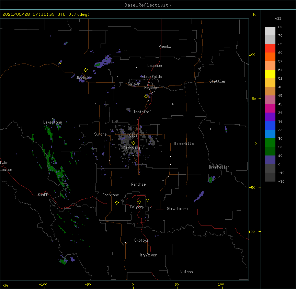Pick the bright yellow 54-51 dBZ swatch
296x289 pixels.
coord(270,74)
